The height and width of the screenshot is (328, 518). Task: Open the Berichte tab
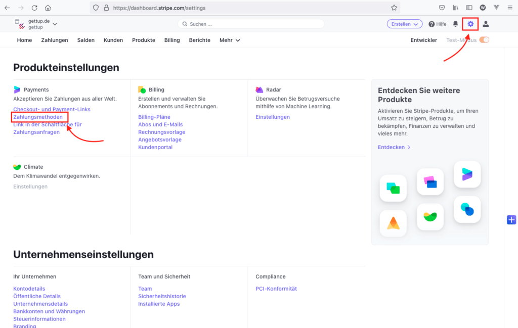pos(199,40)
